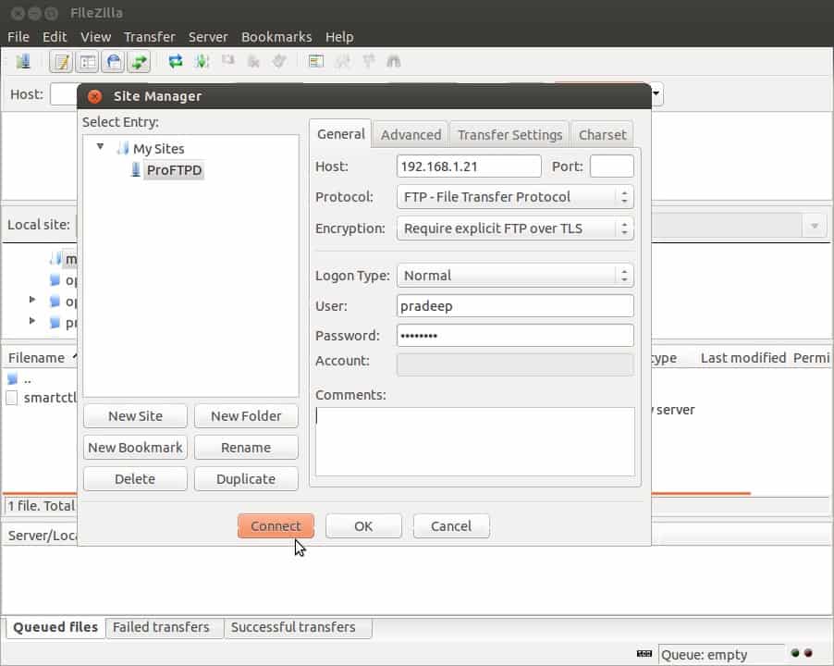Image resolution: width=834 pixels, height=666 pixels.
Task: Click the Connect button
Action: click(x=276, y=526)
